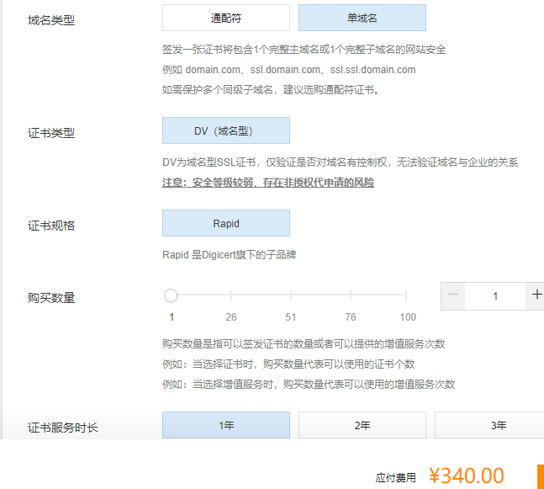The width and height of the screenshot is (544, 489).
Task: Jump the slider to the 51 tick
Action: [290, 295]
